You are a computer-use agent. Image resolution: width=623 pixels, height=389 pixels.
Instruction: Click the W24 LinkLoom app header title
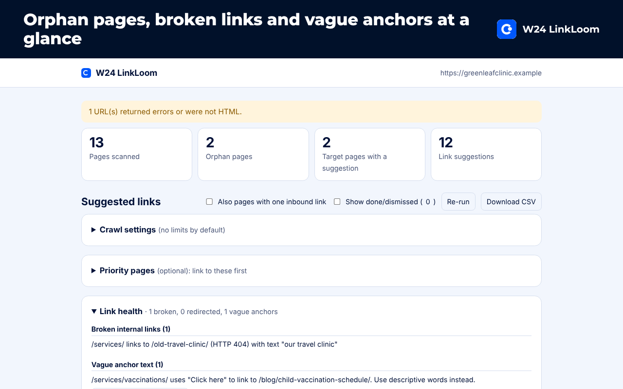[127, 73]
